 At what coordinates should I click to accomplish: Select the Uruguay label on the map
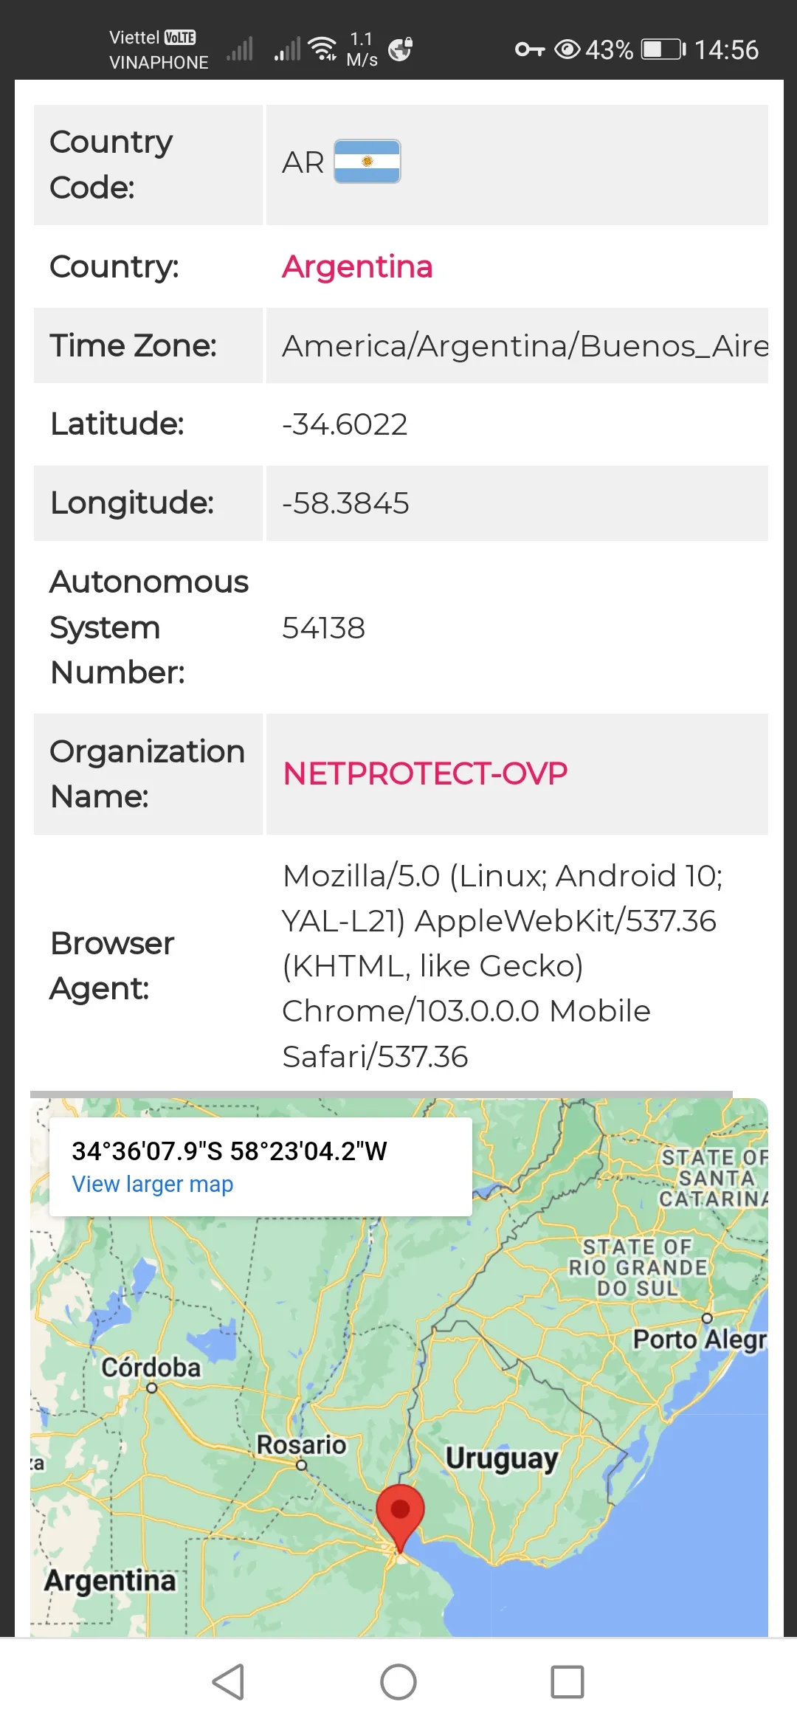pyautogui.click(x=502, y=1458)
